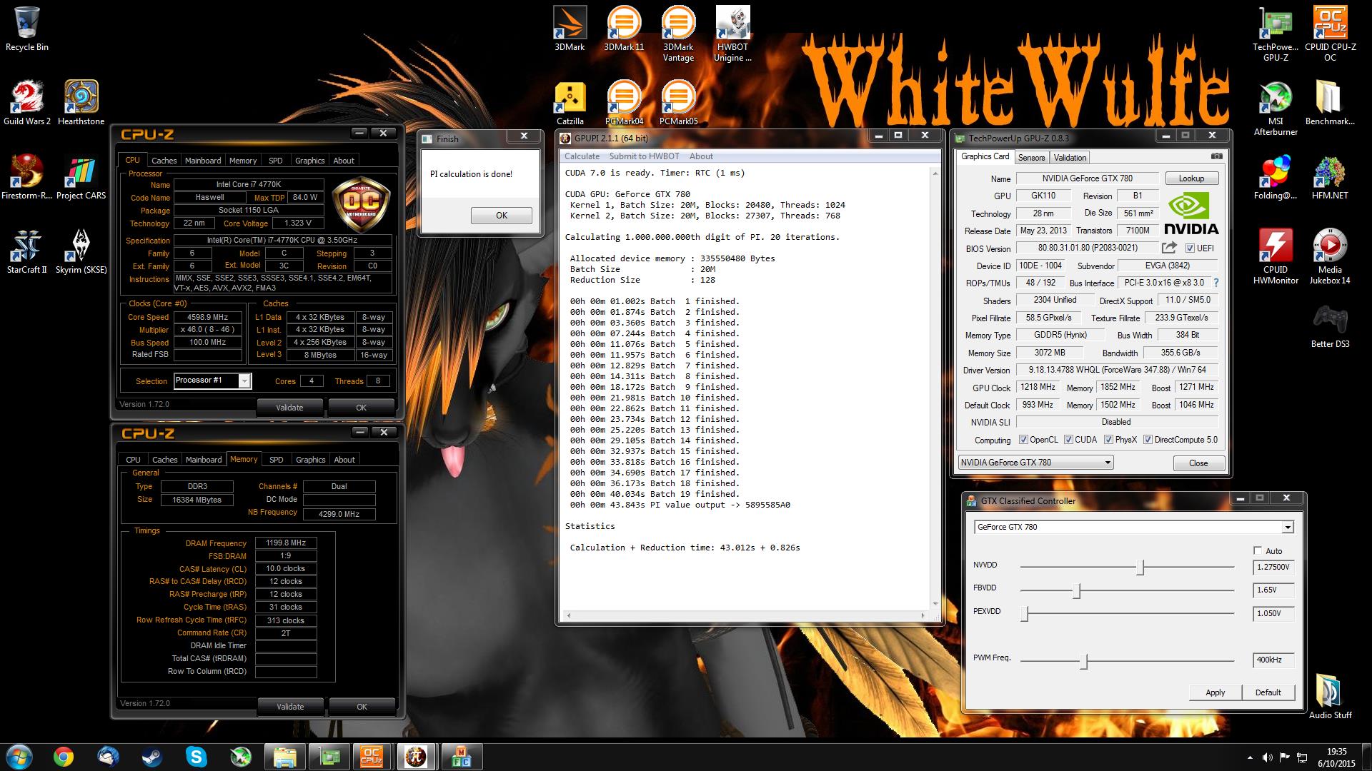Open the 3DMark desktop shortcut
The image size is (1372, 771).
(x=570, y=29)
